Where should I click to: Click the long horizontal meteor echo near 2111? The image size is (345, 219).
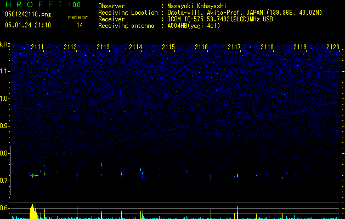(x=34, y=175)
